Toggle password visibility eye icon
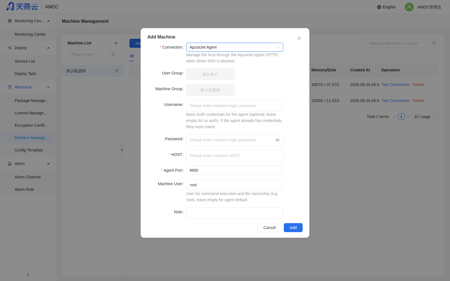This screenshot has height=281, width=450. tap(278, 140)
